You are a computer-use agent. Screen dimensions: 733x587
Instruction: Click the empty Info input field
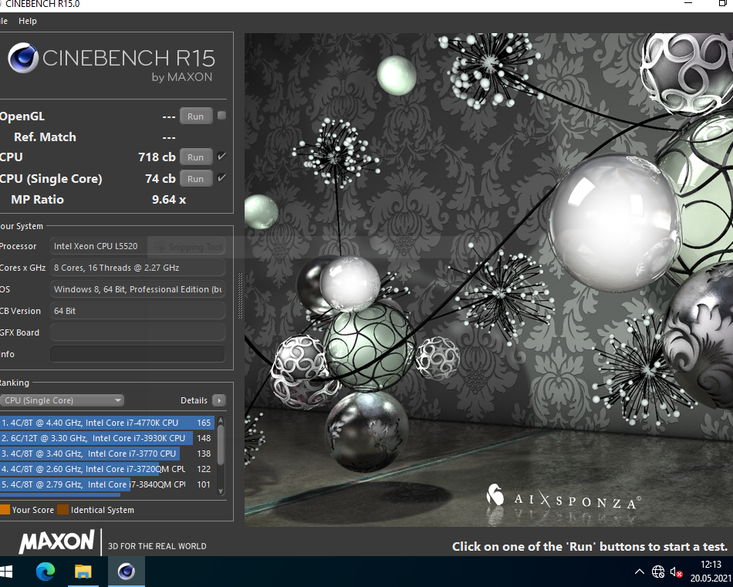tap(138, 354)
